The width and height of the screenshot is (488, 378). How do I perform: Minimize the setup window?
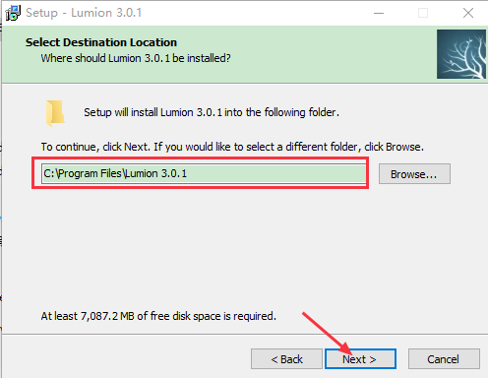click(x=379, y=13)
